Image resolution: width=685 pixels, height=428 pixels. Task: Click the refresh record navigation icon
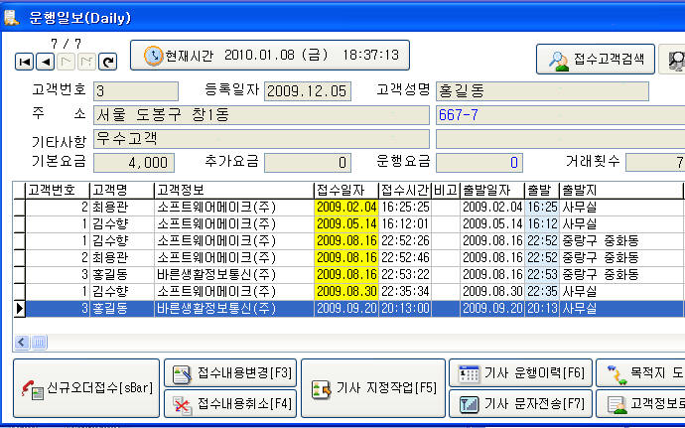click(108, 62)
